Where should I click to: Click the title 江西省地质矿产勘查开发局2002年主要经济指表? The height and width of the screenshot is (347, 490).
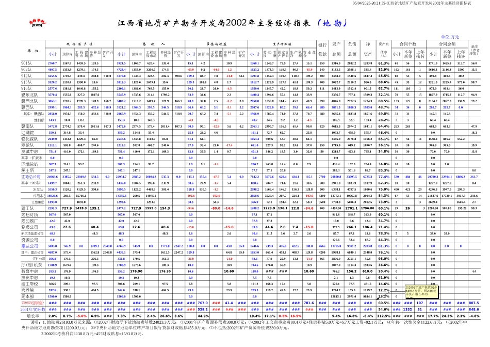point(215,23)
